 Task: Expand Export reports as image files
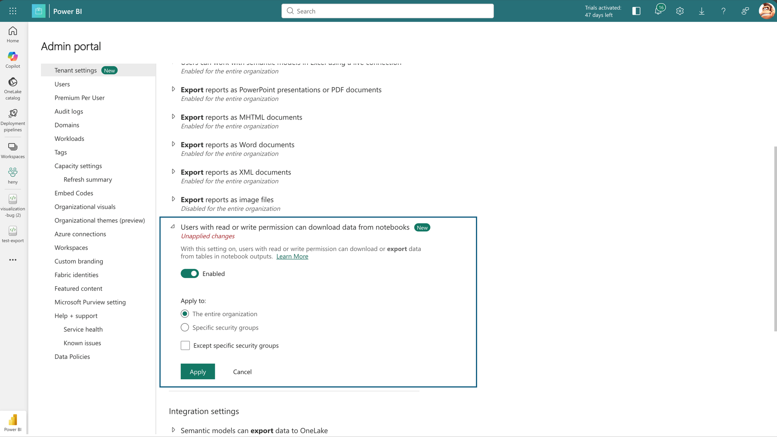173,199
